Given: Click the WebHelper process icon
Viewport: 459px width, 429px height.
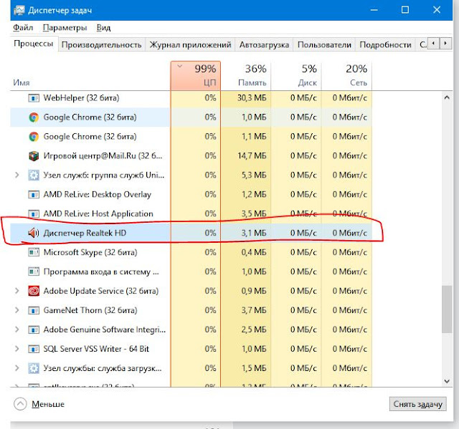Looking at the screenshot, I should pyautogui.click(x=34, y=98).
